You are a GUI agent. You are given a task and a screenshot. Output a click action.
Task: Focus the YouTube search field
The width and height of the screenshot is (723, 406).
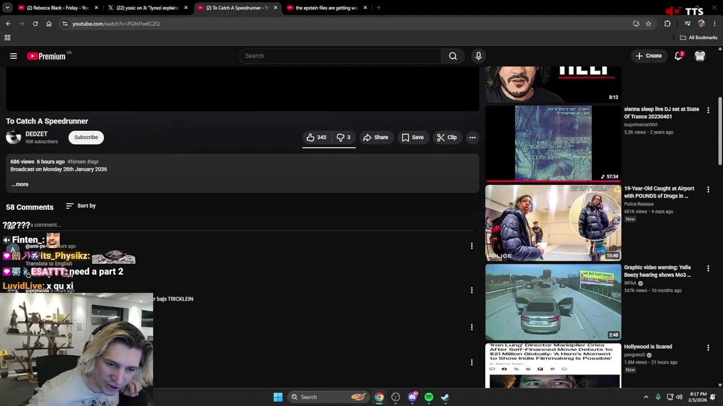coord(341,56)
